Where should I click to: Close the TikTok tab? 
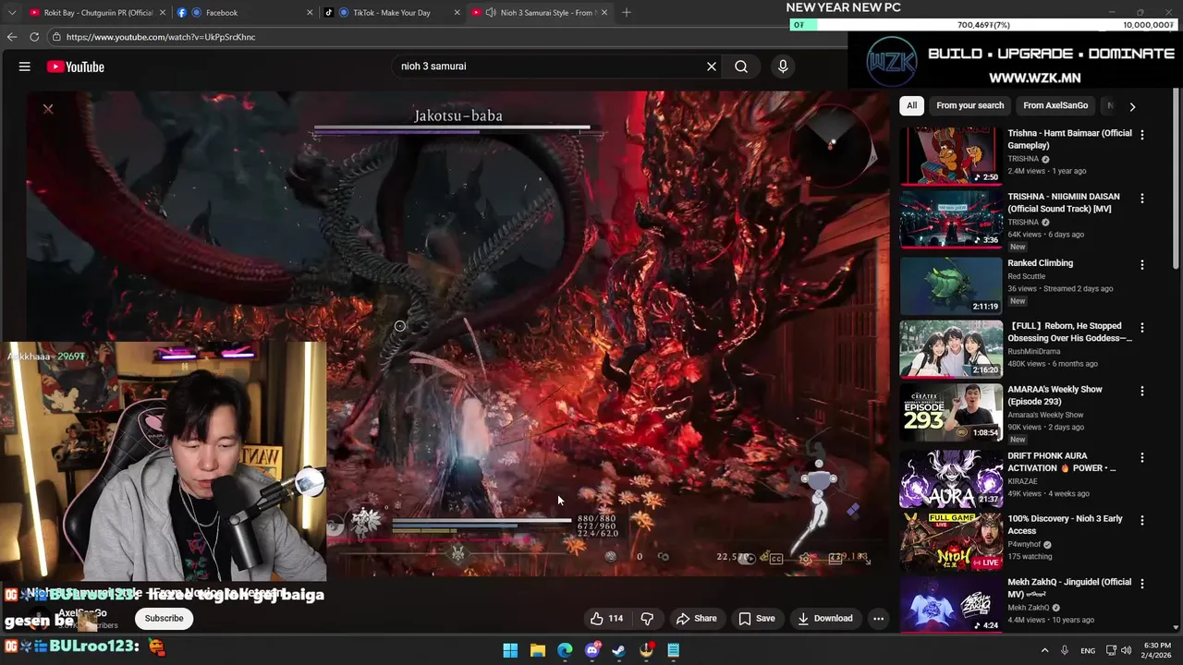[x=457, y=13]
